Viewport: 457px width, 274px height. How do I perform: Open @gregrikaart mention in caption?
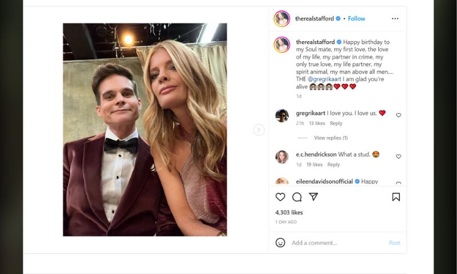coord(326,79)
